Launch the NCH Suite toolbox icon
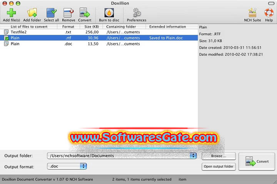Image resolution: width=277 pixels, height=184 pixels. pyautogui.click(x=252, y=13)
